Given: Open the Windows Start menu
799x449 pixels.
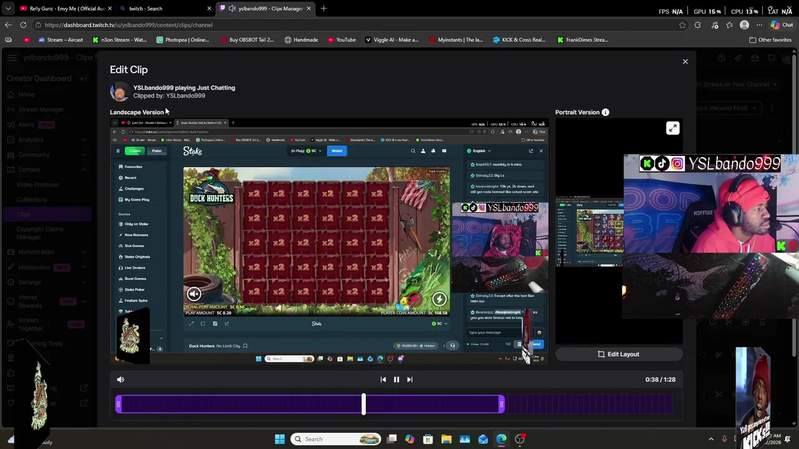Looking at the screenshot, I should [280, 439].
